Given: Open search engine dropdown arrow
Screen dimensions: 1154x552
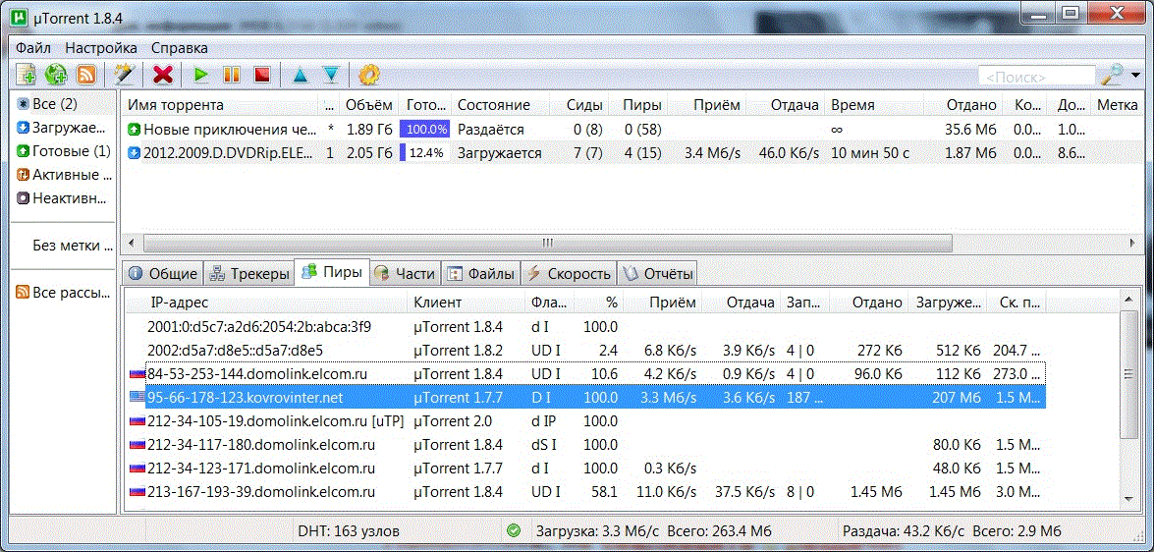Looking at the screenshot, I should pyautogui.click(x=1136, y=76).
